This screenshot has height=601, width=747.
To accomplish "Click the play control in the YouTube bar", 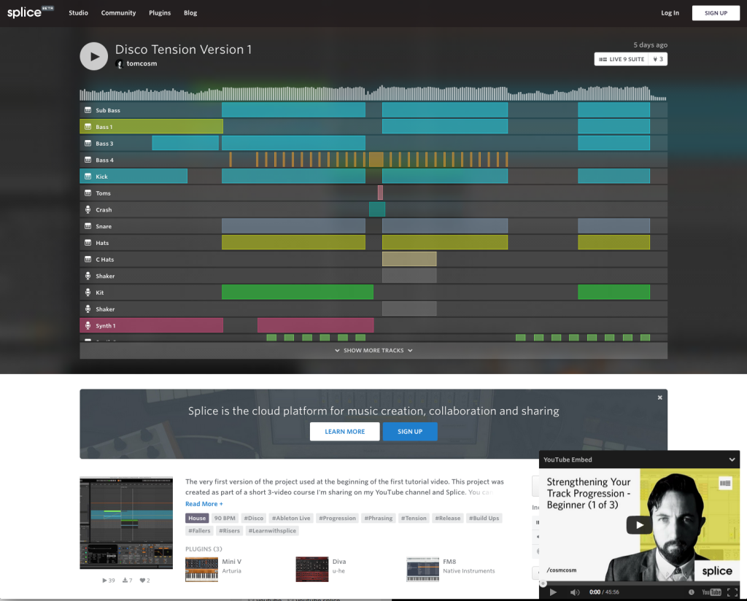I will [x=553, y=592].
